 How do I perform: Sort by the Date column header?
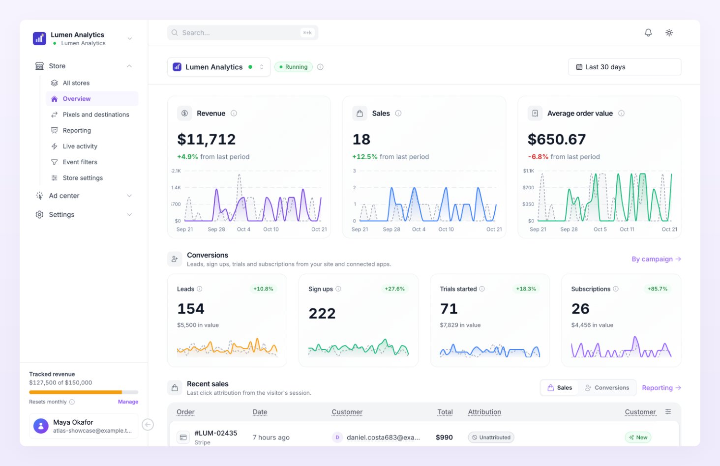click(x=260, y=412)
